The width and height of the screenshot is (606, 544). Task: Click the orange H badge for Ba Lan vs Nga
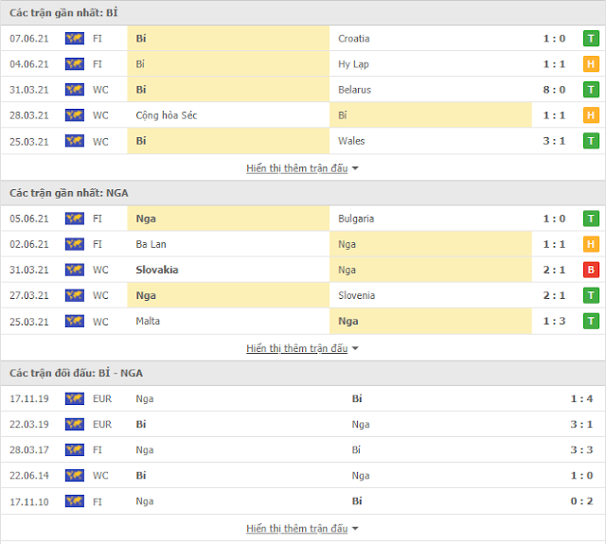(591, 244)
